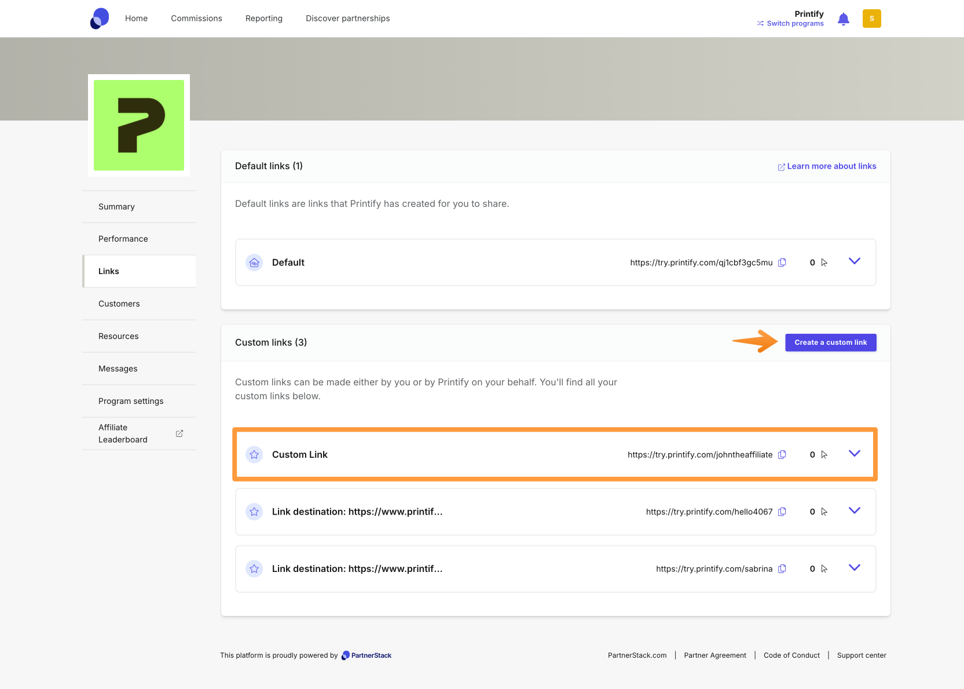Click the cursor clicks icon in hello4067 row
964x689 pixels.
click(824, 512)
